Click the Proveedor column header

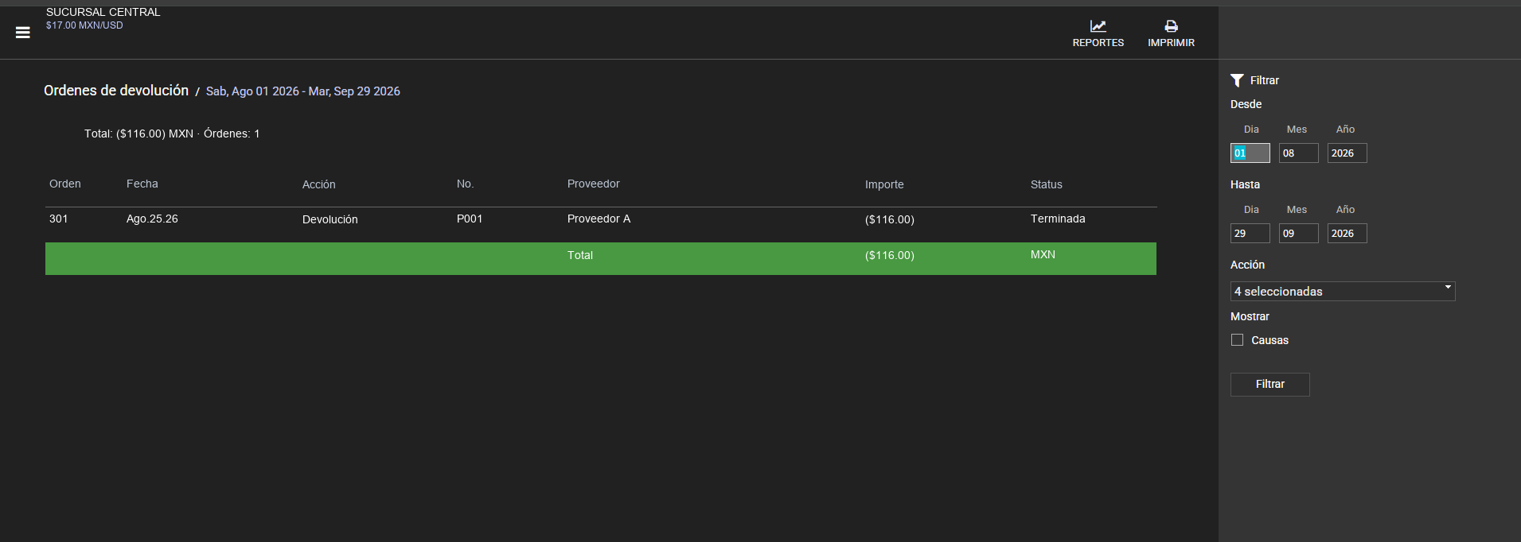tap(593, 184)
